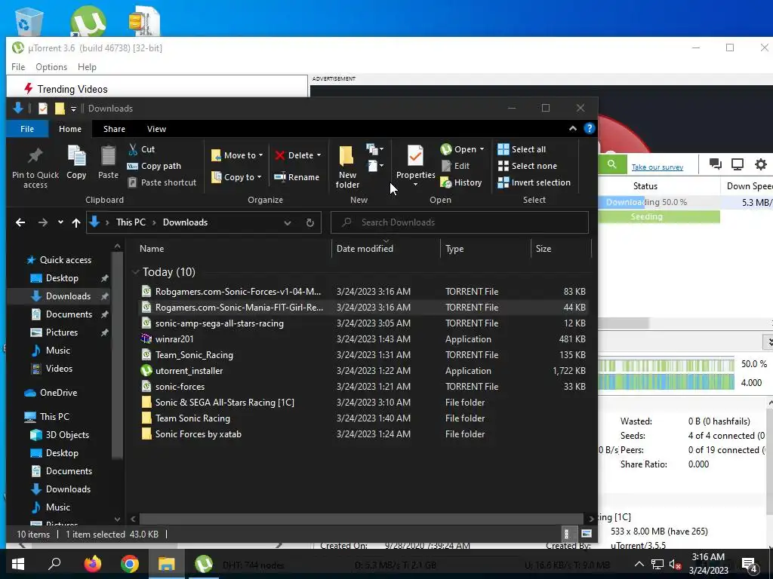Click the Properties icon
This screenshot has height=579, width=773.
click(x=415, y=156)
